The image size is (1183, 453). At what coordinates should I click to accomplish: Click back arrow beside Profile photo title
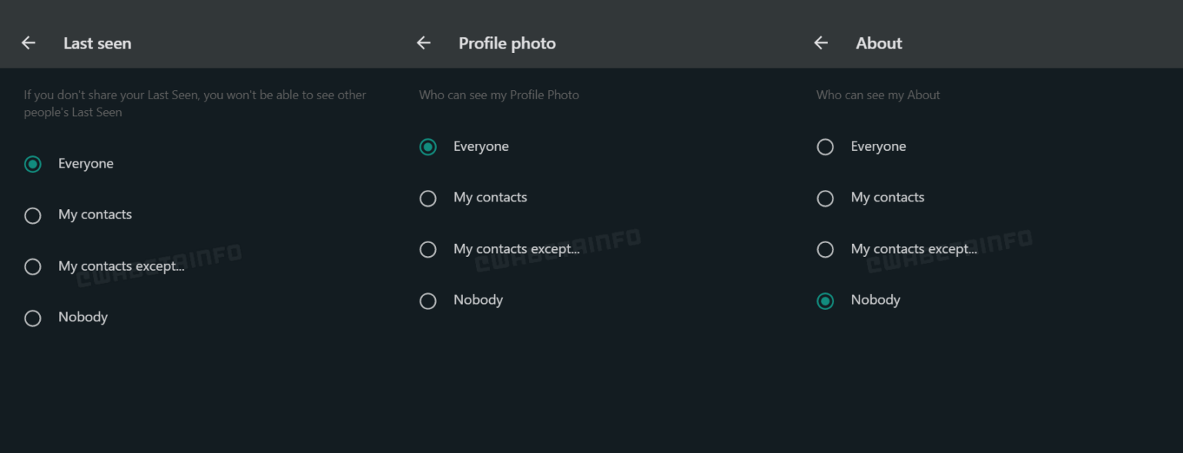pos(424,43)
